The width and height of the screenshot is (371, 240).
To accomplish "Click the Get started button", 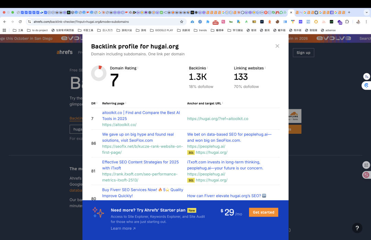I will 263,212.
